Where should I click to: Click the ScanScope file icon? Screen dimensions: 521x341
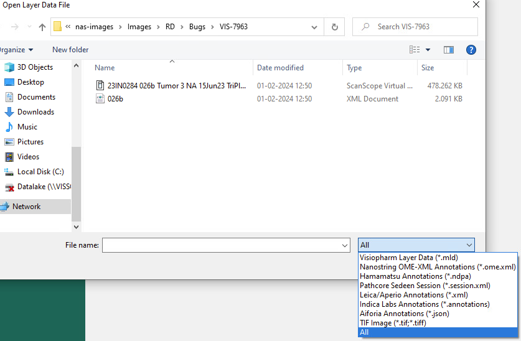coord(100,86)
